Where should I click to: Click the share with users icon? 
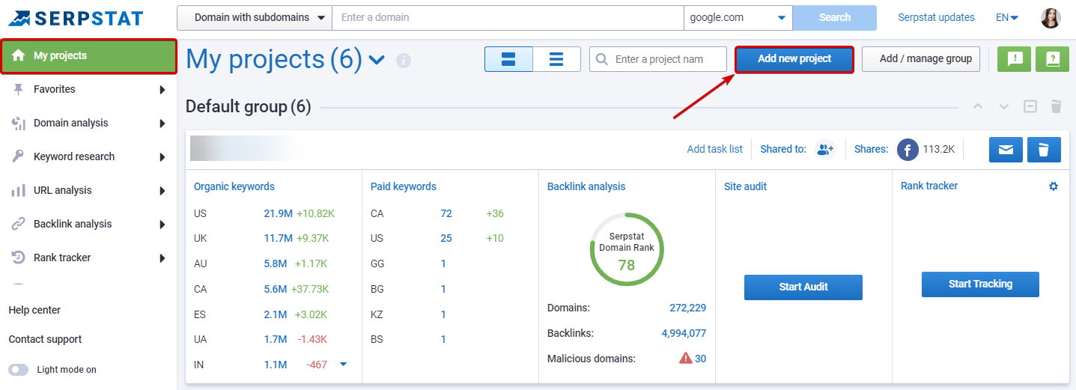[x=825, y=149]
